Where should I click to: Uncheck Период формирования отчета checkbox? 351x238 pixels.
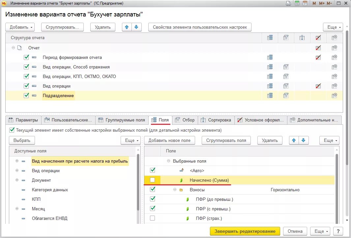click(x=26, y=57)
